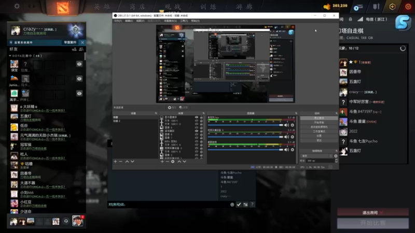Click 开始录制 in OBS controls

coord(319,123)
